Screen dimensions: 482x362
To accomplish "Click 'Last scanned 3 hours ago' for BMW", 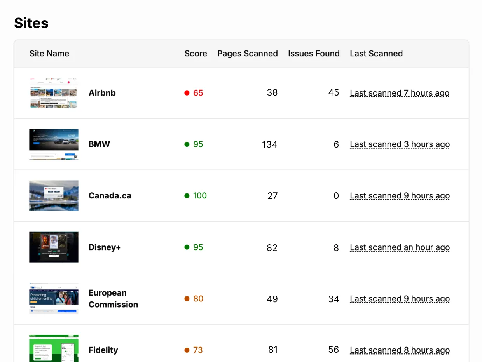I will [x=400, y=144].
